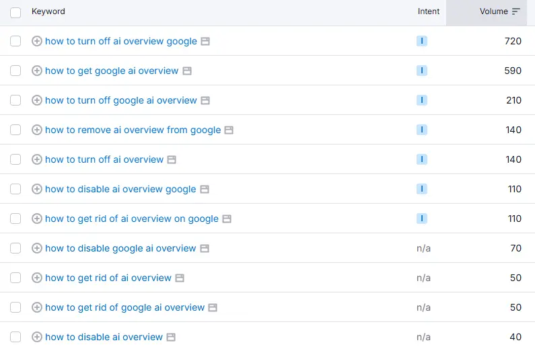Click the sort icon in Volume header
This screenshot has height=351, width=535.
(516, 11)
